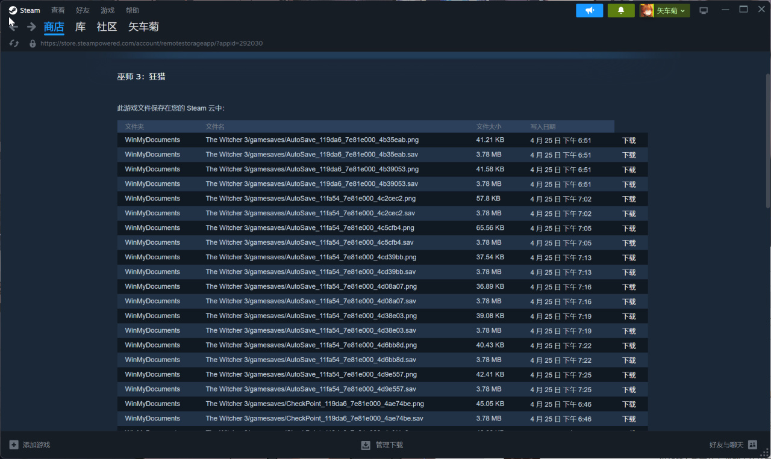
Task: Download AutoSave_11fa54_7e81e000_4cd39bb.png
Action: coord(629,257)
